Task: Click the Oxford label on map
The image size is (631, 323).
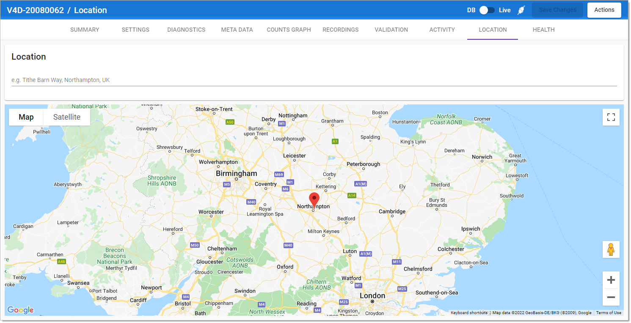Action: [x=285, y=267]
